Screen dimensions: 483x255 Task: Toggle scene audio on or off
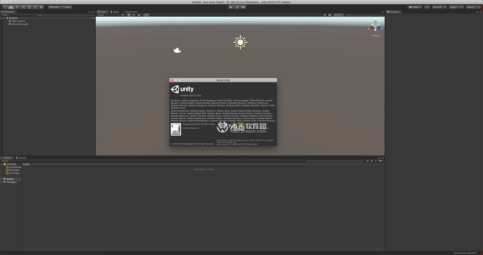coord(134,15)
